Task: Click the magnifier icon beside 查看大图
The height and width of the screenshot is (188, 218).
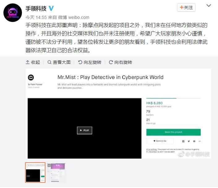Action: [x=49, y=62]
